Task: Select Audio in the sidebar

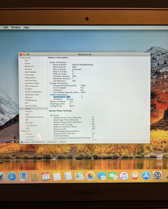Action: click(27, 63)
